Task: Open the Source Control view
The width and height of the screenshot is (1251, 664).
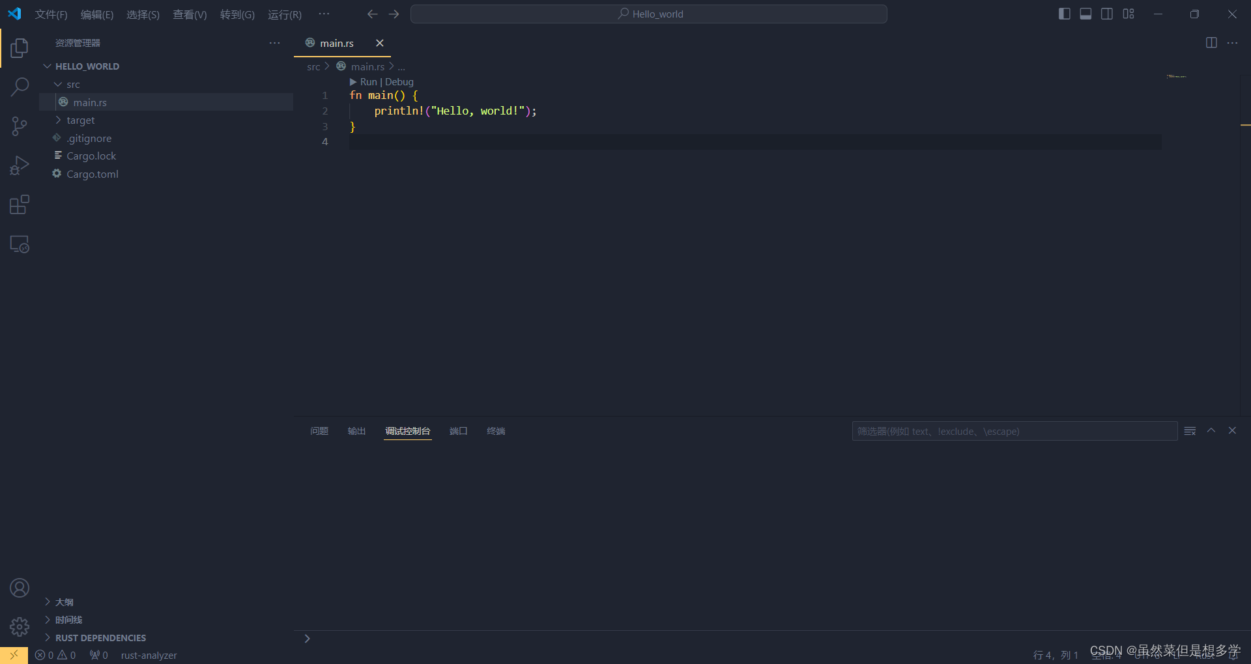Action: click(x=19, y=126)
